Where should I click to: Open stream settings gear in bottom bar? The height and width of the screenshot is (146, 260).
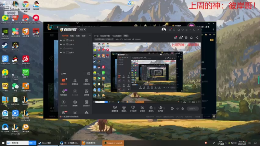[x=183, y=109]
